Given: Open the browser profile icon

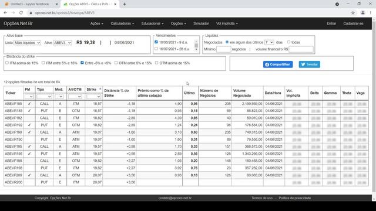Looking at the screenshot, I should point(363,13).
